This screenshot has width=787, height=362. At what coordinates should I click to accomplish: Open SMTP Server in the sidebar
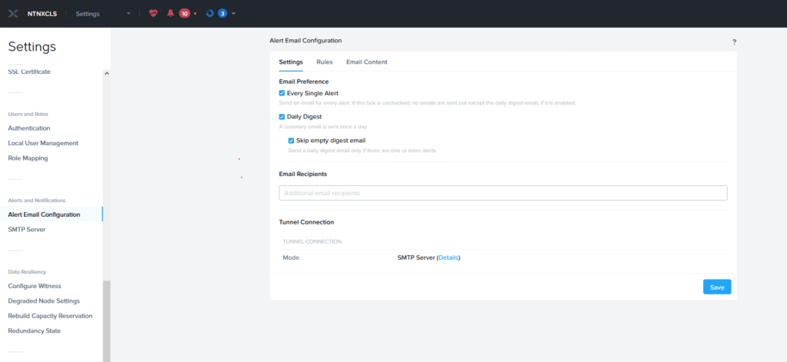[27, 229]
